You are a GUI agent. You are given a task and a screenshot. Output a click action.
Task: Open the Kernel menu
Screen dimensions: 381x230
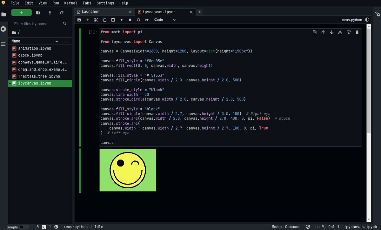[x=70, y=3]
